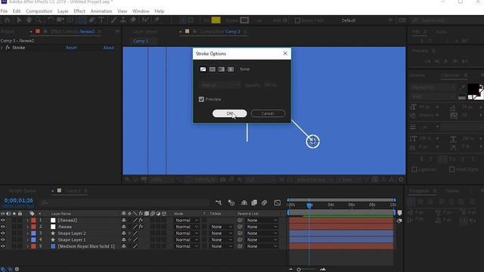Open the Composition menu
This screenshot has width=484, height=272.
pyautogui.click(x=39, y=11)
